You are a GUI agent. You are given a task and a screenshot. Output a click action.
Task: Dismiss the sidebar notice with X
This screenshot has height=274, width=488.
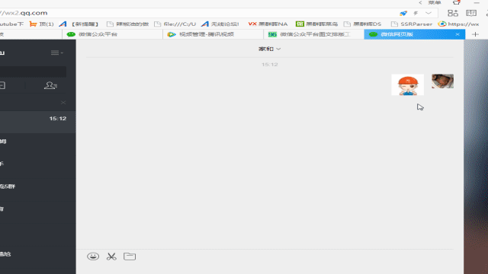point(63,103)
